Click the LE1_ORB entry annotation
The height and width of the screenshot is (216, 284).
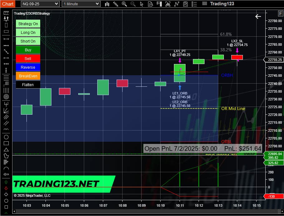pos(180,95)
